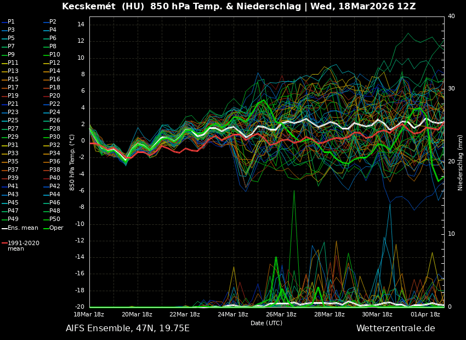Click the Wetterzentrale.de text
The image size is (466, 340).
(x=395, y=328)
